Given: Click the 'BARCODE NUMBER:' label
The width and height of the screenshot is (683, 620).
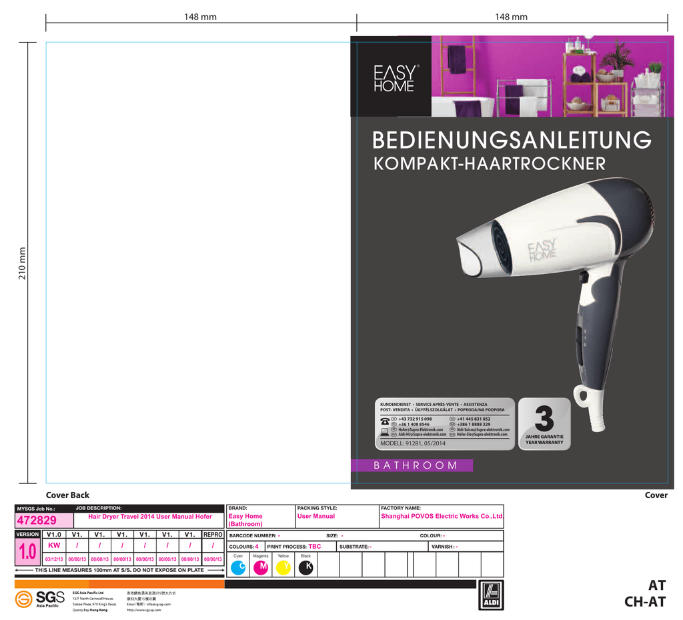Looking at the screenshot, I should coord(253,535).
